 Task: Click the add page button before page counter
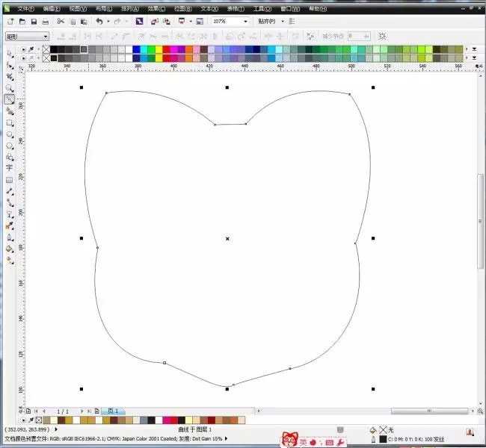point(28,411)
